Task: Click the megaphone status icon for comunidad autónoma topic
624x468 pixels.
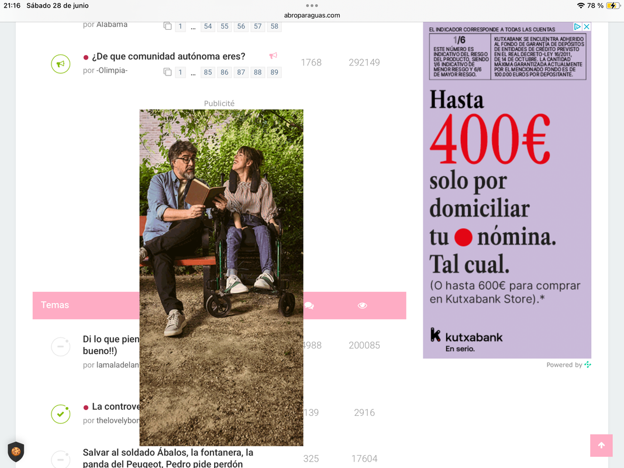Action: [60, 64]
